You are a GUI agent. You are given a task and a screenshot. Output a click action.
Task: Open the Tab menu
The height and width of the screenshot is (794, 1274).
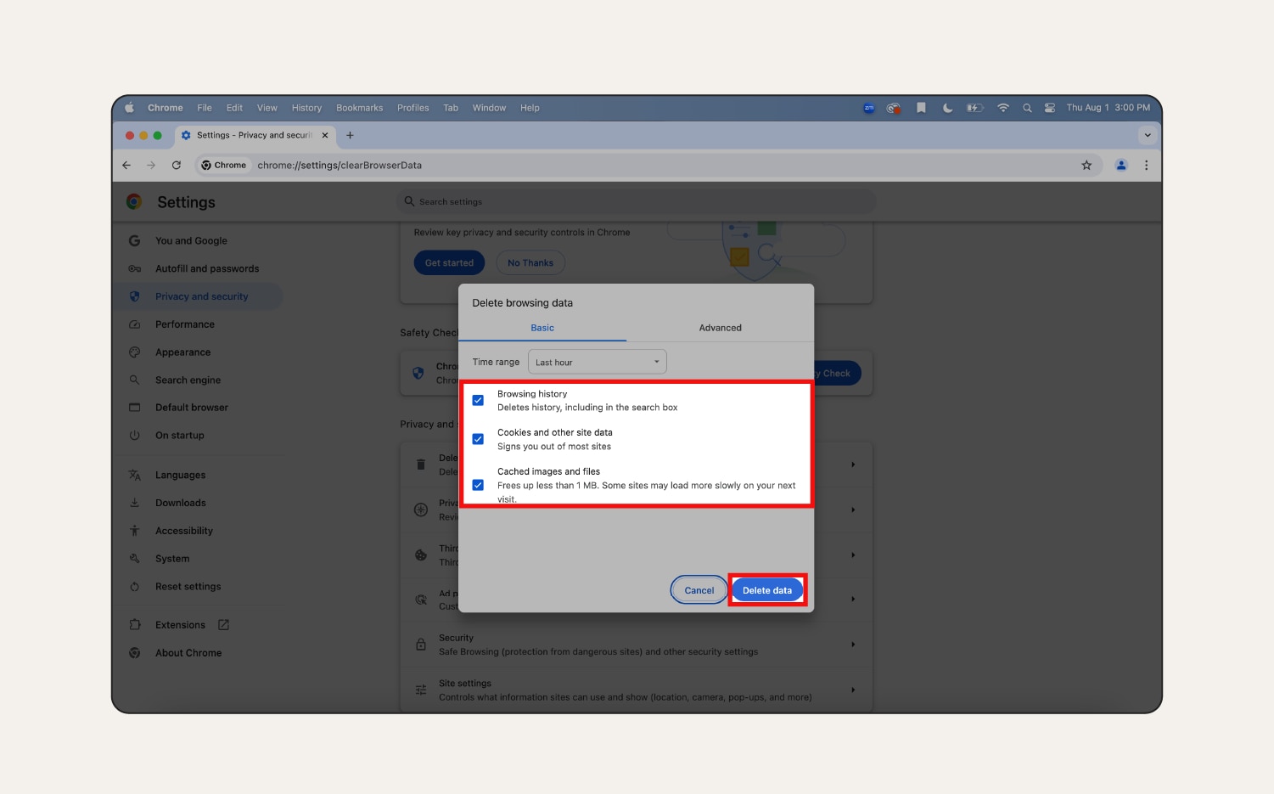[x=451, y=108]
